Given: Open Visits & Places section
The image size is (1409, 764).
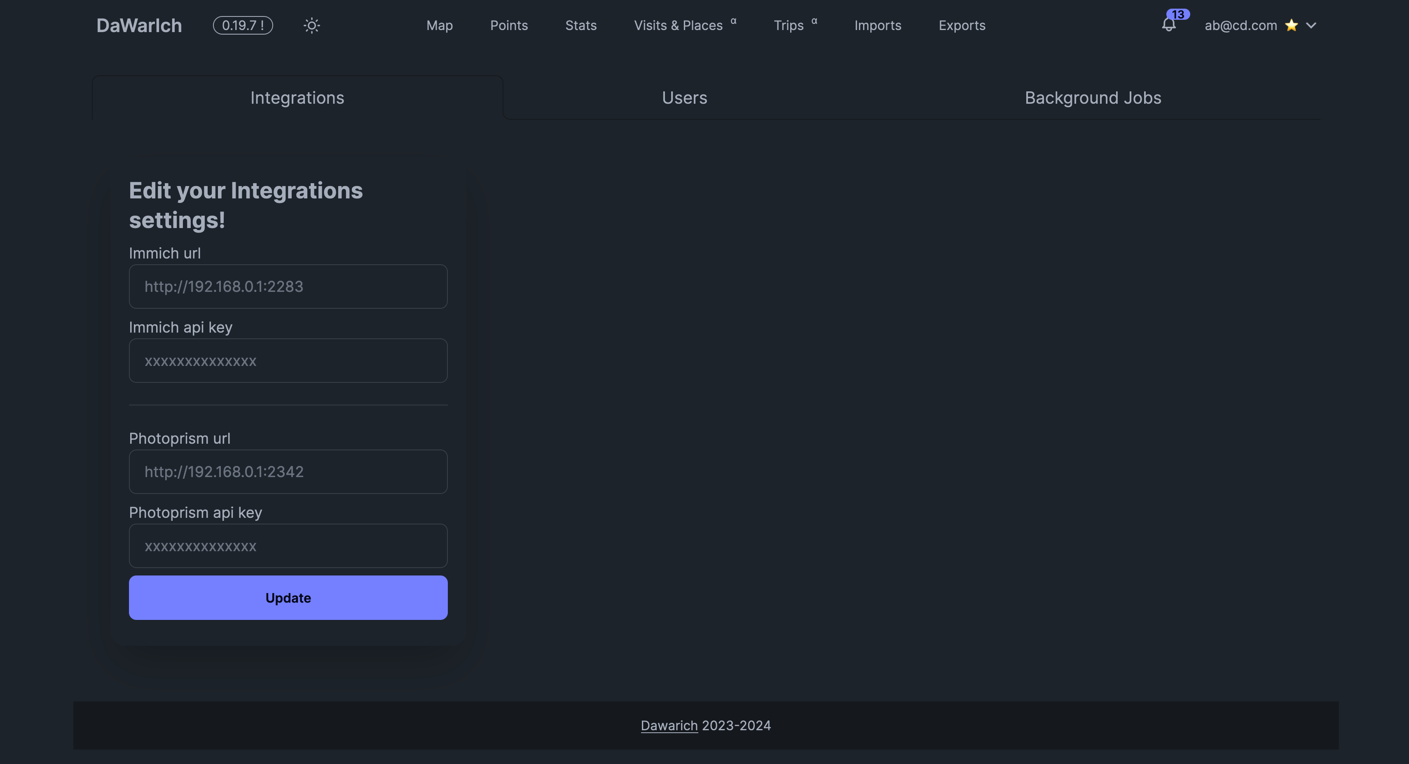Looking at the screenshot, I should point(678,26).
